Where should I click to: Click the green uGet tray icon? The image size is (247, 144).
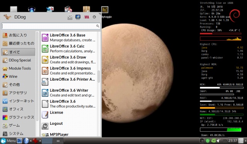pyautogui.click(x=213, y=141)
